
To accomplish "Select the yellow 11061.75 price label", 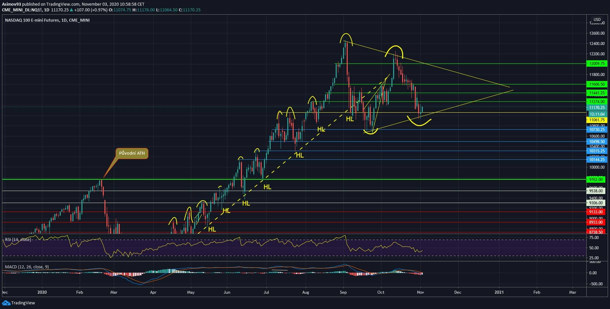I will pos(597,120).
